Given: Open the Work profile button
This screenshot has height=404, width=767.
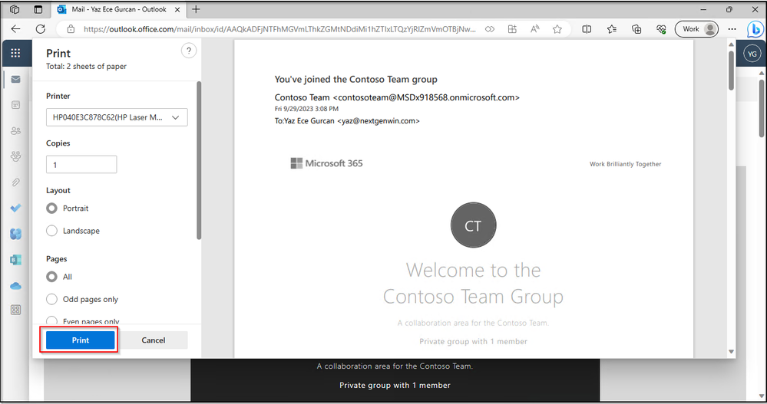Looking at the screenshot, I should pos(696,29).
